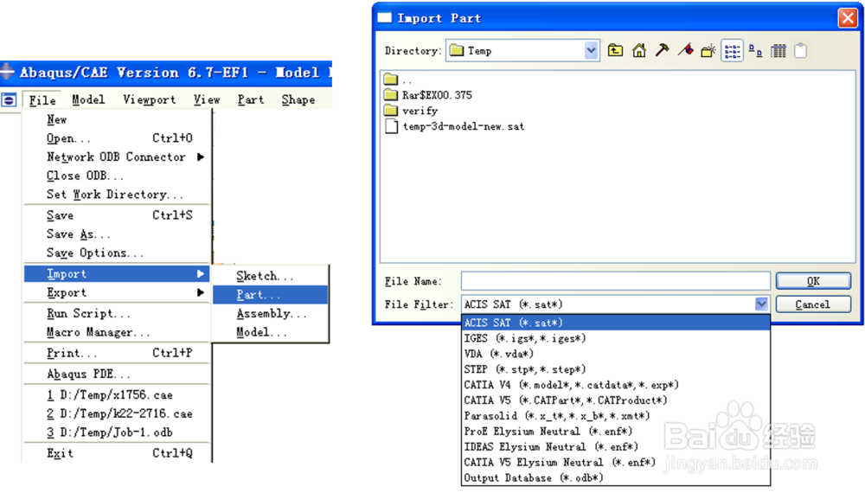Switch to icon view
The width and height of the screenshot is (865, 493).
tap(755, 51)
